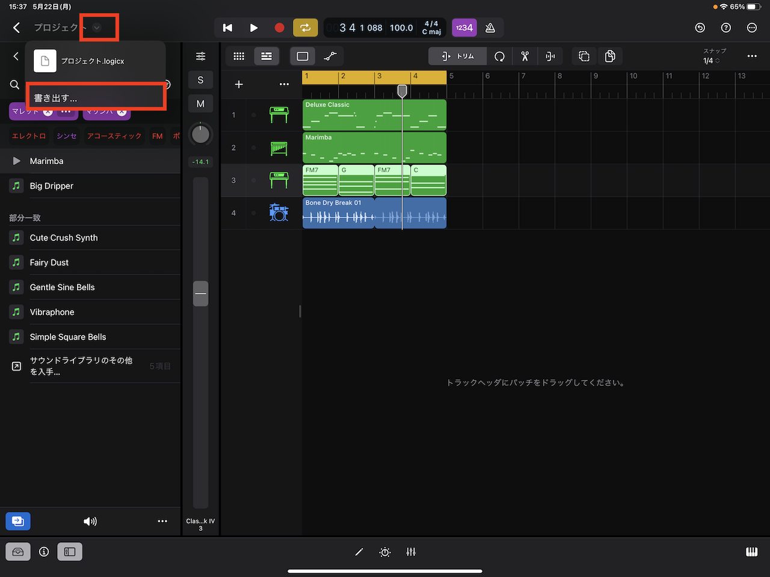
Task: Jump to the beginning of the project
Action: 227,28
